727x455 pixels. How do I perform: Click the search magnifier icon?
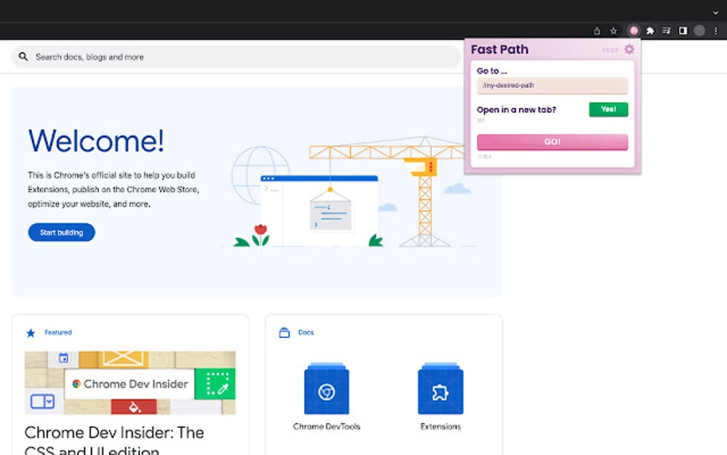click(x=24, y=56)
